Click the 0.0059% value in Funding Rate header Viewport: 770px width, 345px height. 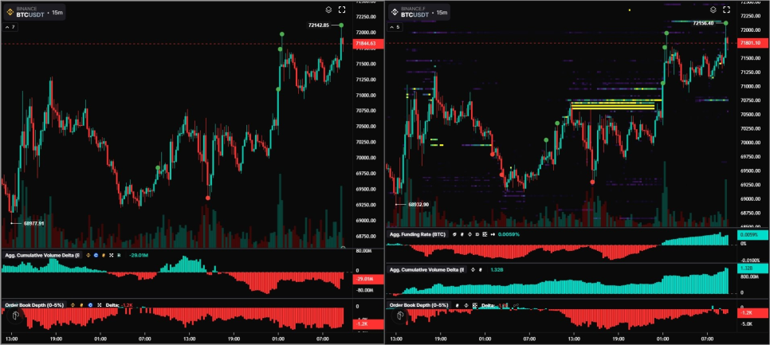(509, 234)
